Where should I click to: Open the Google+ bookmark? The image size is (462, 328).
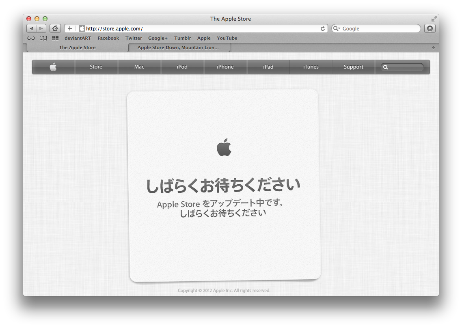[x=158, y=38]
